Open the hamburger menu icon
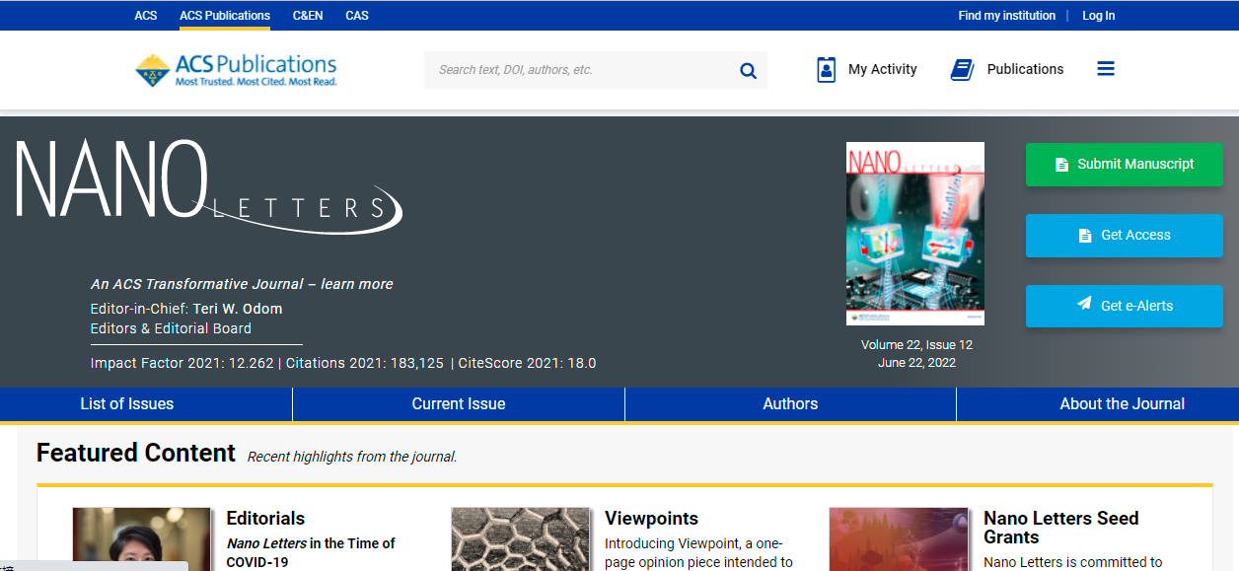The image size is (1239, 571). point(1106,69)
